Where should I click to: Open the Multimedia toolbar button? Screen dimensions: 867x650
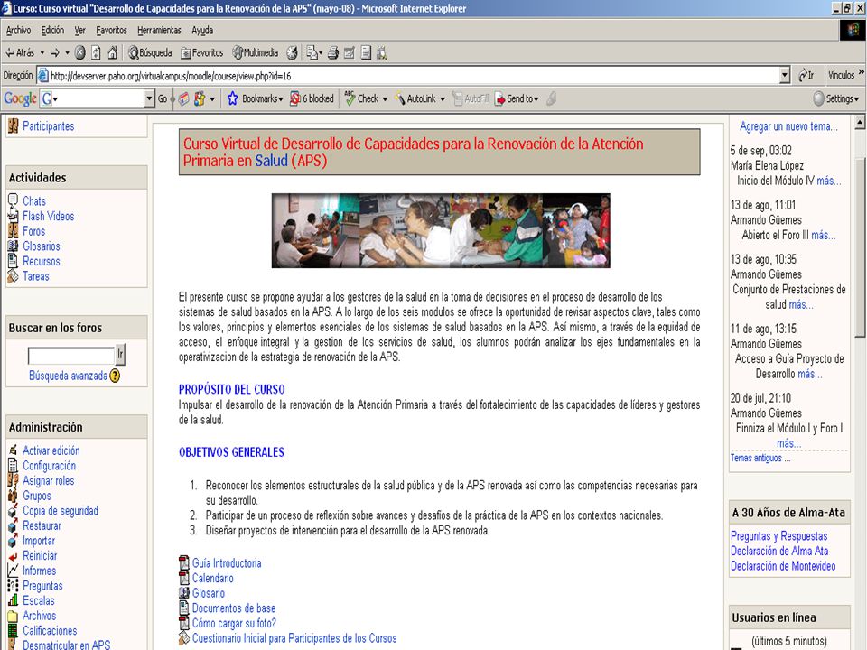255,53
